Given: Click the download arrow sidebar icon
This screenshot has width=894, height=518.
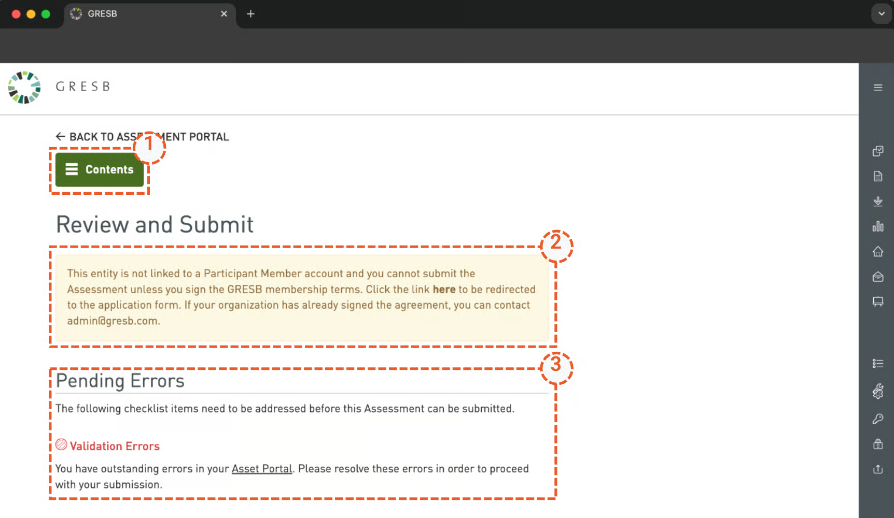Looking at the screenshot, I should (x=877, y=201).
